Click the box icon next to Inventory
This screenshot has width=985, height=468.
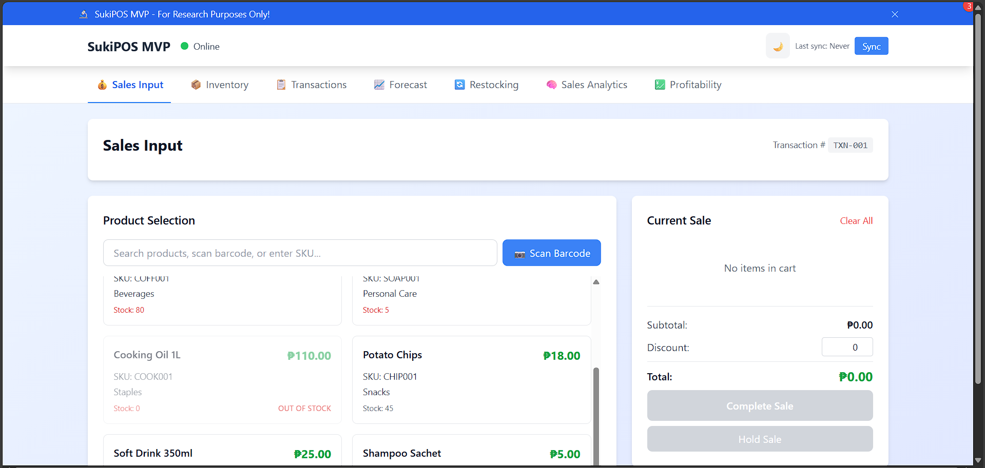tap(196, 84)
